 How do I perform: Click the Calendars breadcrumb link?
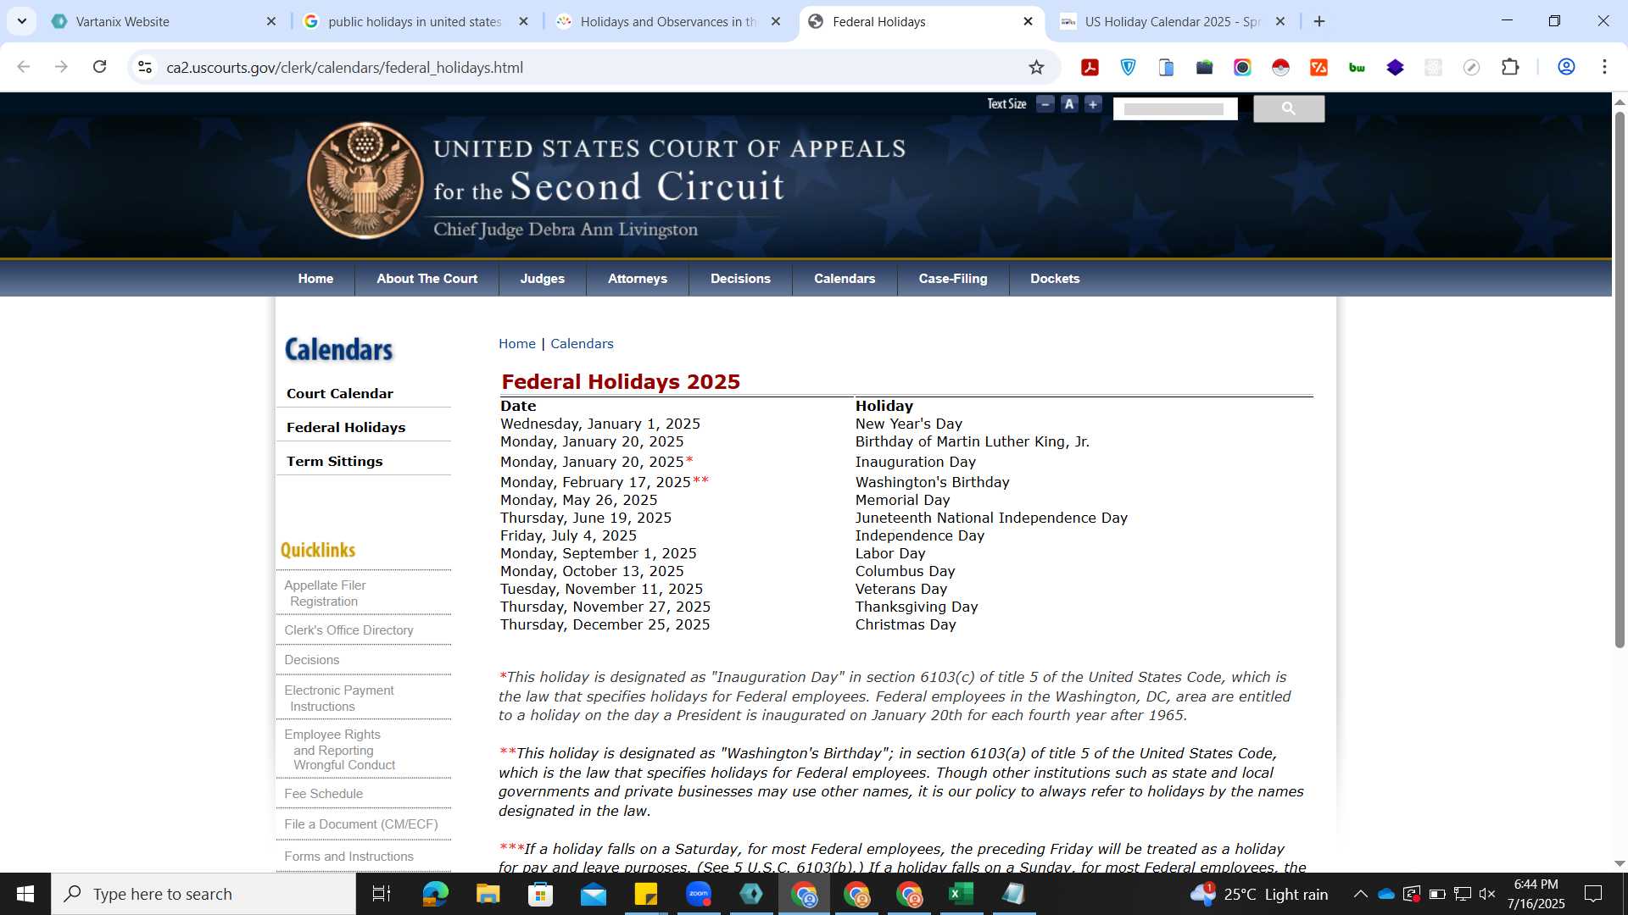click(x=582, y=344)
